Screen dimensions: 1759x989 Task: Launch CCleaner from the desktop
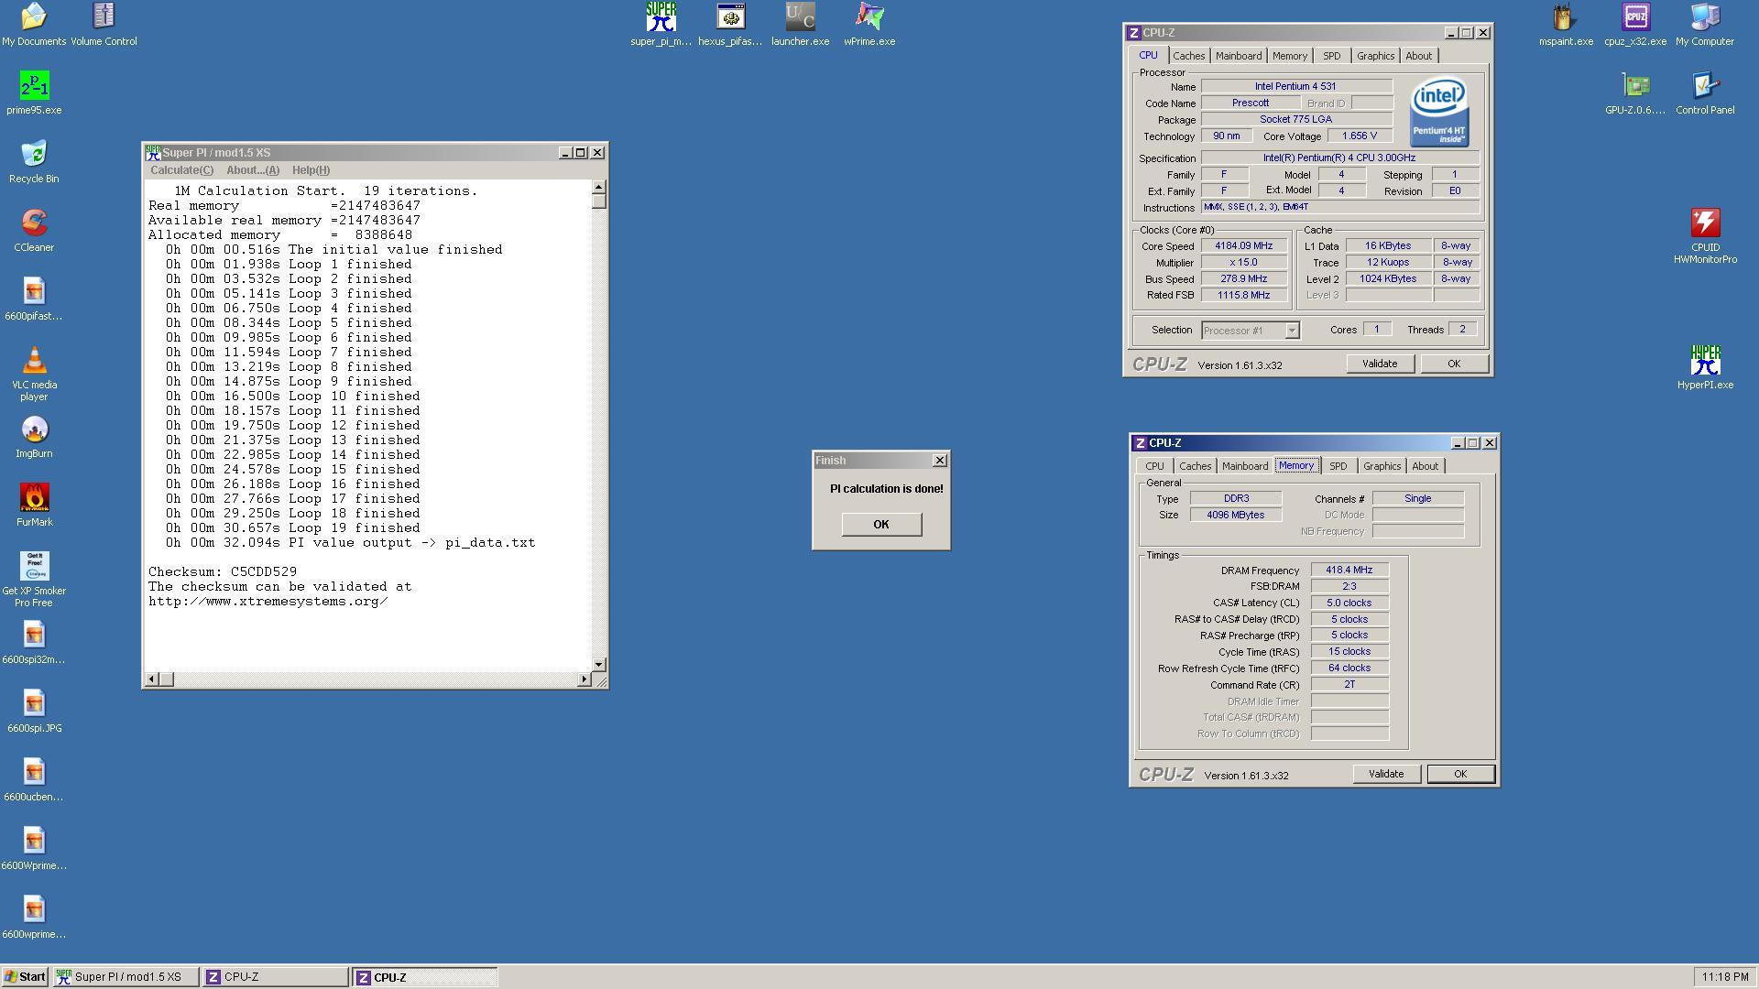pyautogui.click(x=34, y=230)
